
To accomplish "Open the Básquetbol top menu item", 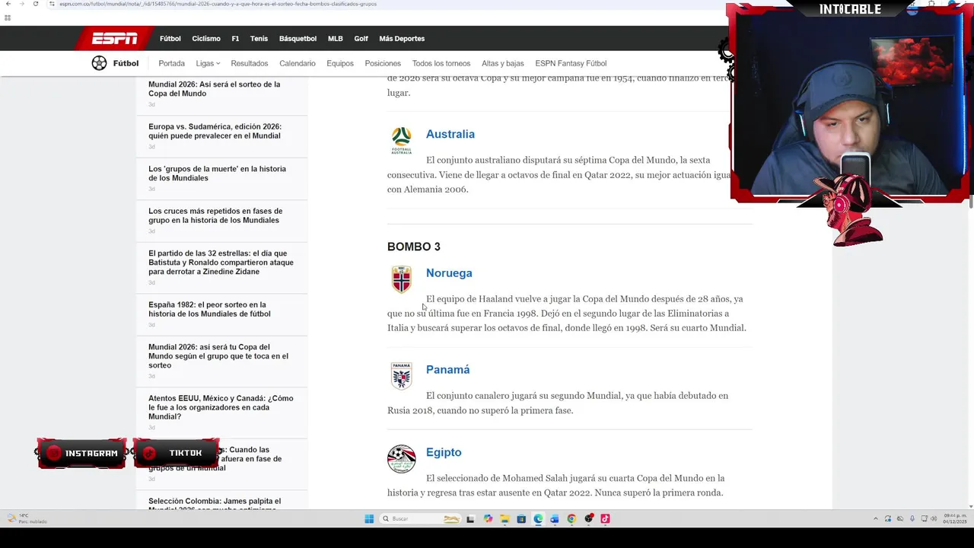I will click(298, 39).
